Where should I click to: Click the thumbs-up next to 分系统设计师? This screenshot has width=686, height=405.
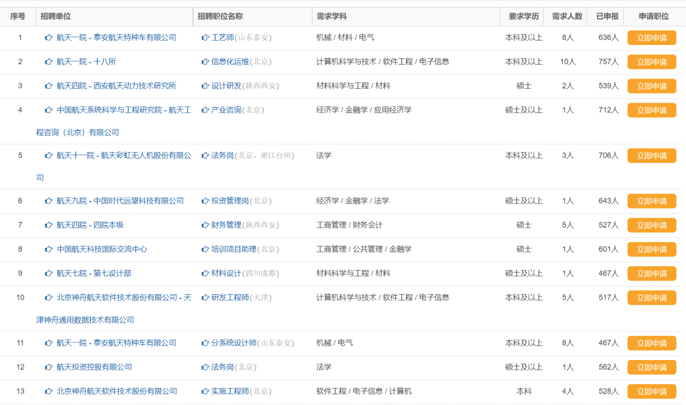205,342
